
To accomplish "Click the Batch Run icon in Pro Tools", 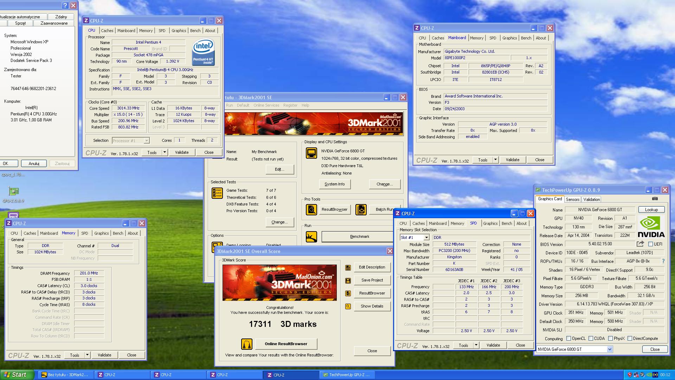I will [361, 209].
